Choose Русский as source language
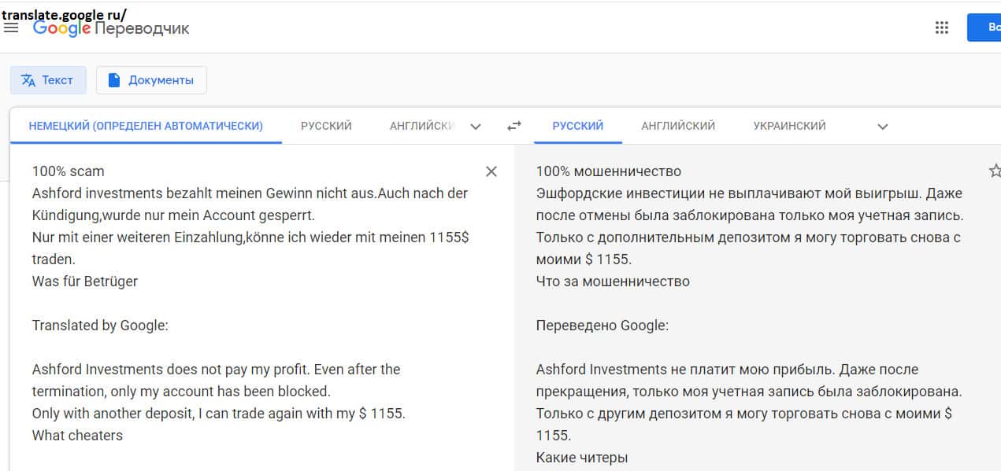Image resolution: width=1001 pixels, height=471 pixels. pos(326,126)
